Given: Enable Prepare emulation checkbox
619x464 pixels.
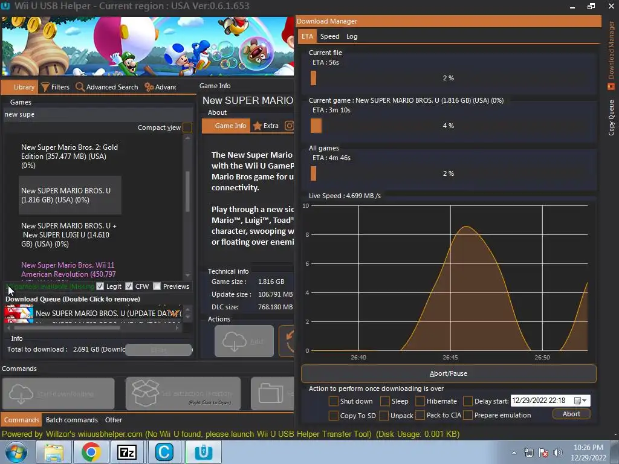Looking at the screenshot, I should click(468, 416).
